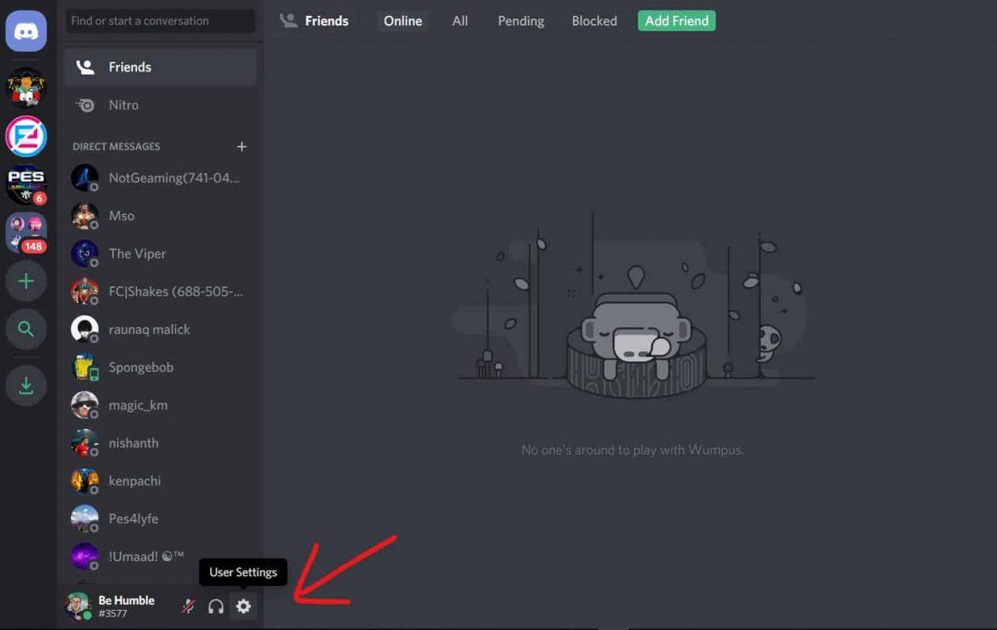Select the Online filter
This screenshot has width=997, height=630.
[402, 21]
